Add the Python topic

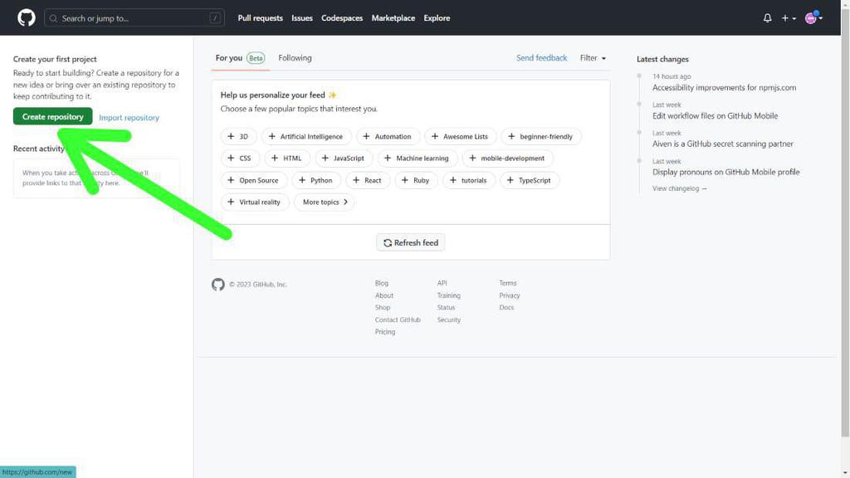coord(316,180)
